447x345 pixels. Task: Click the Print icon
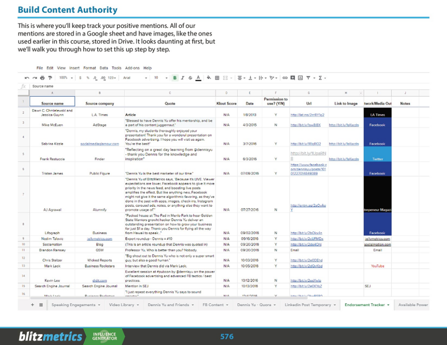point(42,78)
